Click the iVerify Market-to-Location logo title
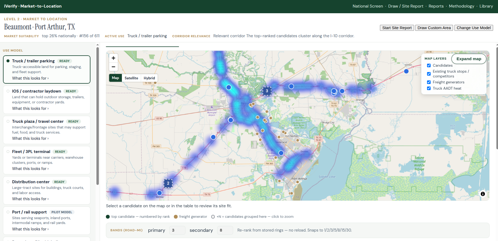Image resolution: width=498 pixels, height=241 pixels. [x=33, y=6]
